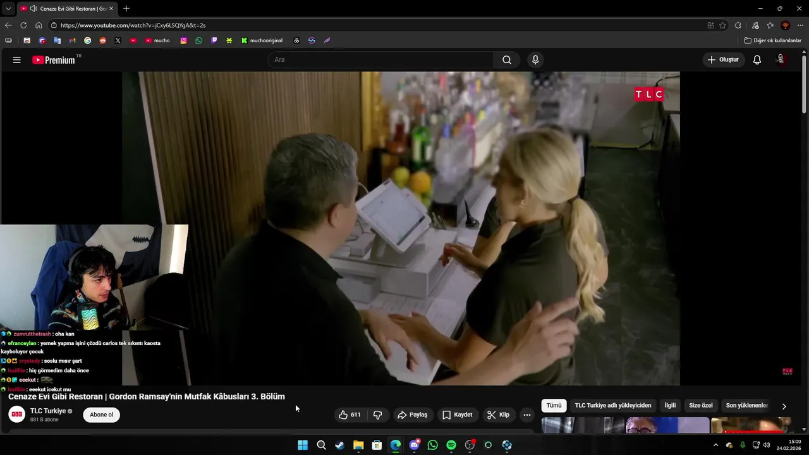The height and width of the screenshot is (455, 809).
Task: Click the video title 'Cenaze Evi Gibi Restoran'
Action: [147, 397]
